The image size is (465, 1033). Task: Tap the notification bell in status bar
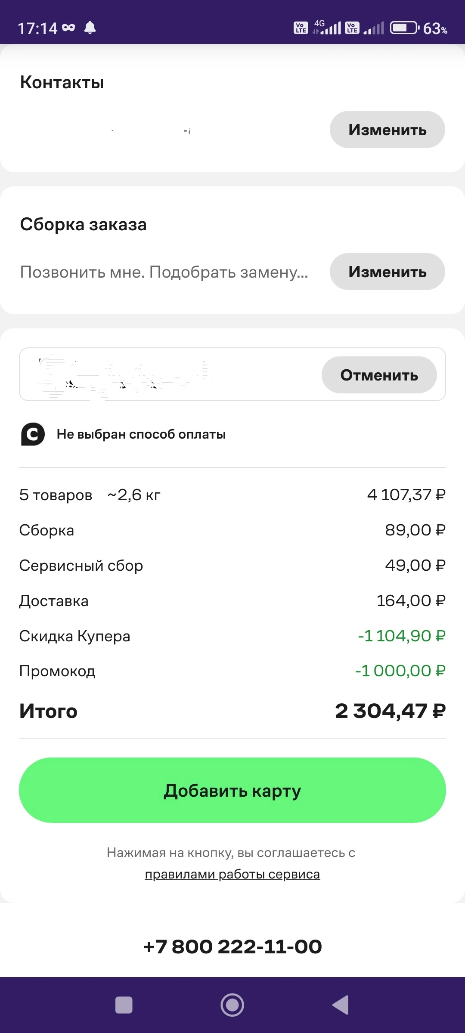pyautogui.click(x=90, y=28)
